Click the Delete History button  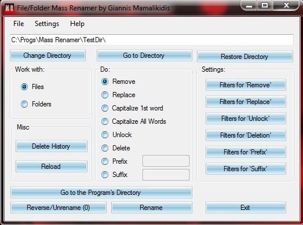tap(52, 146)
